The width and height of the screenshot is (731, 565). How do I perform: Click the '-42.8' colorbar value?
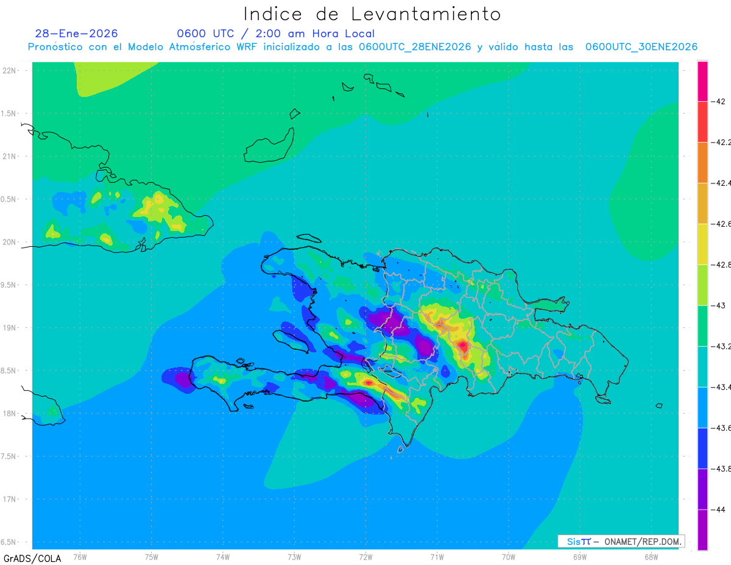[721, 265]
